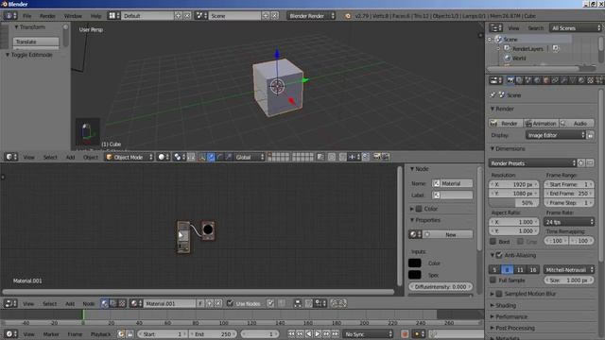Click the DiffuseIntensity slider
Screen dimensions: 605x340
441,287
